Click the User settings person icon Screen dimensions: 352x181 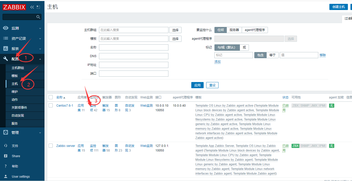point(6,176)
